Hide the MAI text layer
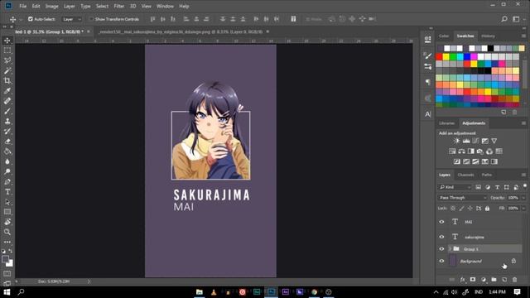This screenshot has width=530, height=298. 441,222
